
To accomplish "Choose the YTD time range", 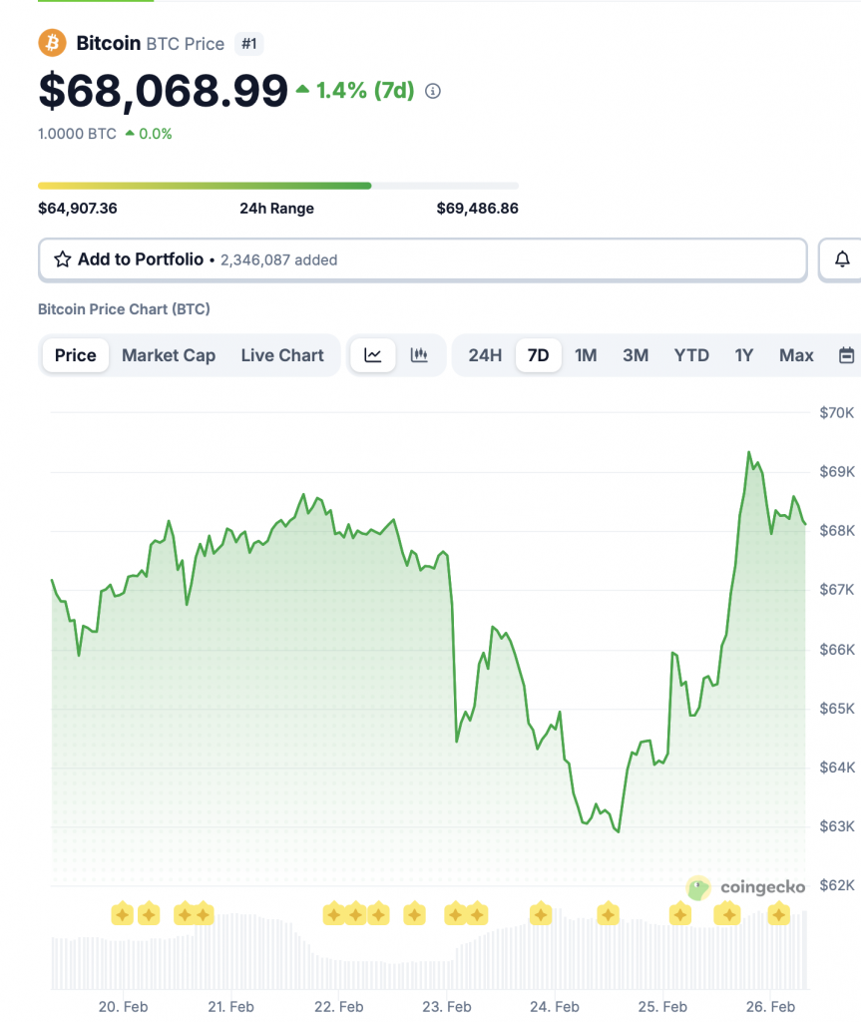I will point(691,355).
